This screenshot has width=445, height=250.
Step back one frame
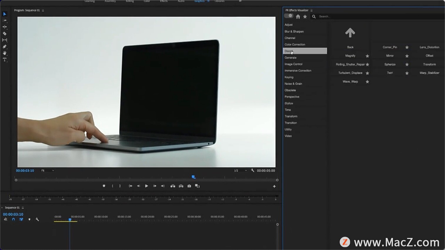pos(138,186)
